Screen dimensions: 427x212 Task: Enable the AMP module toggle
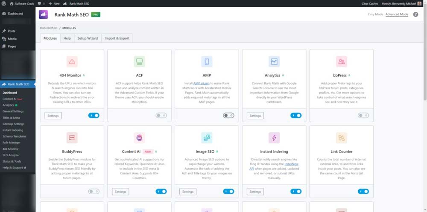228,115
